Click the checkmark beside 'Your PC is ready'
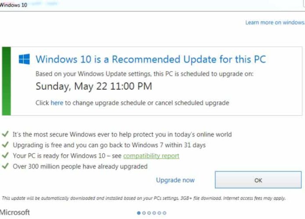Screen dimensions: 305x219 tap(5, 155)
